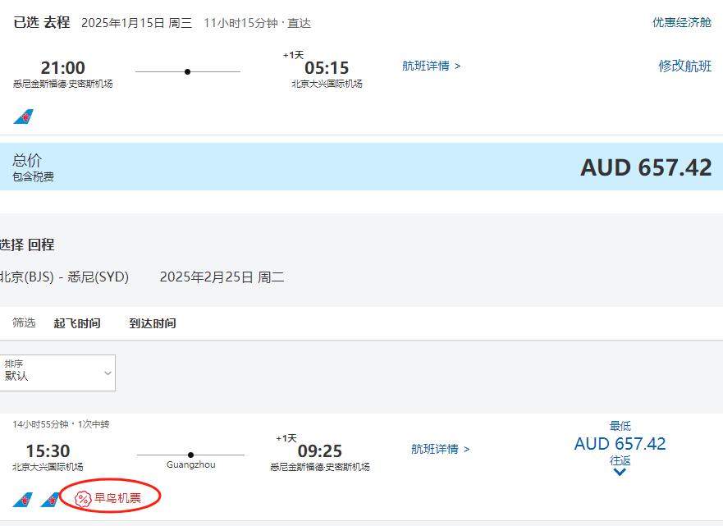This screenshot has width=723, height=526.
Task: Click the second China Southern logo on the return flight
Action: (x=50, y=499)
